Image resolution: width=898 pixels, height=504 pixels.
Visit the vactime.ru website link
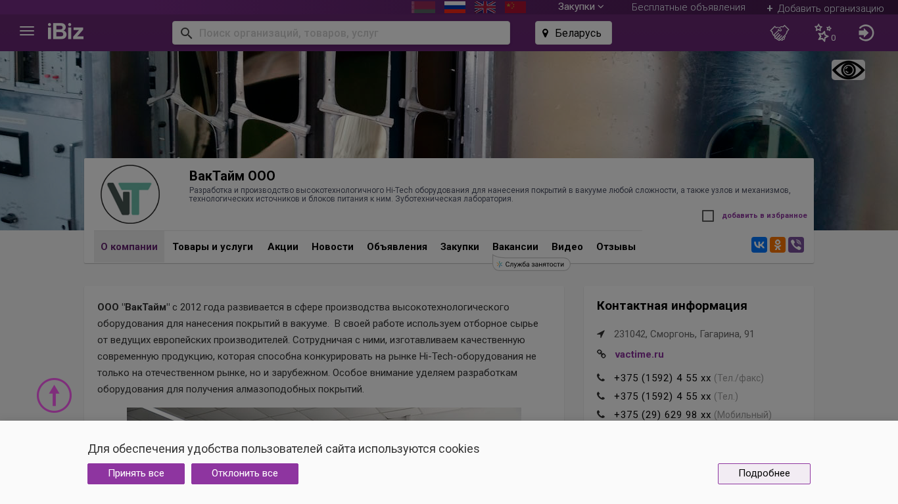[x=639, y=354]
